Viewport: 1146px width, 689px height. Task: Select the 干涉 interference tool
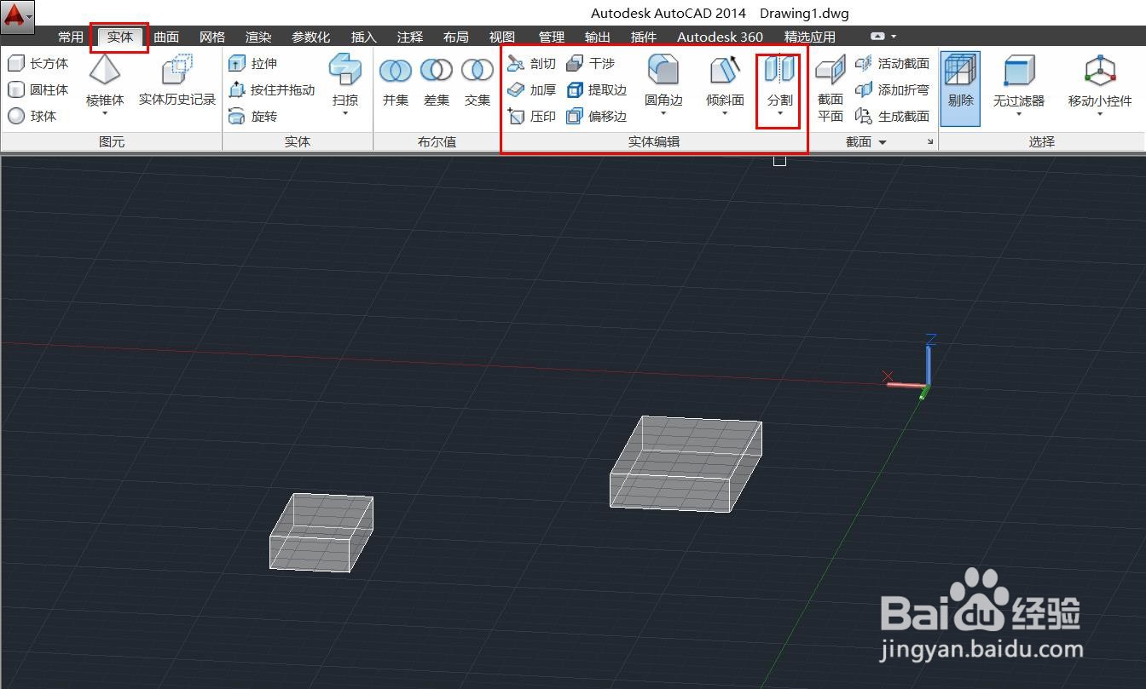(590, 64)
